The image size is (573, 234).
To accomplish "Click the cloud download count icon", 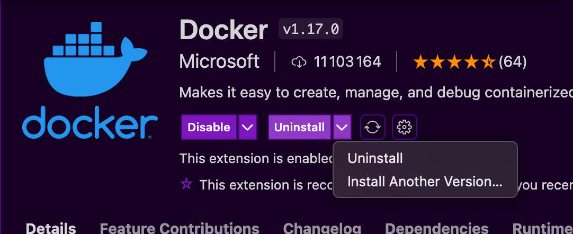I will [x=299, y=62].
